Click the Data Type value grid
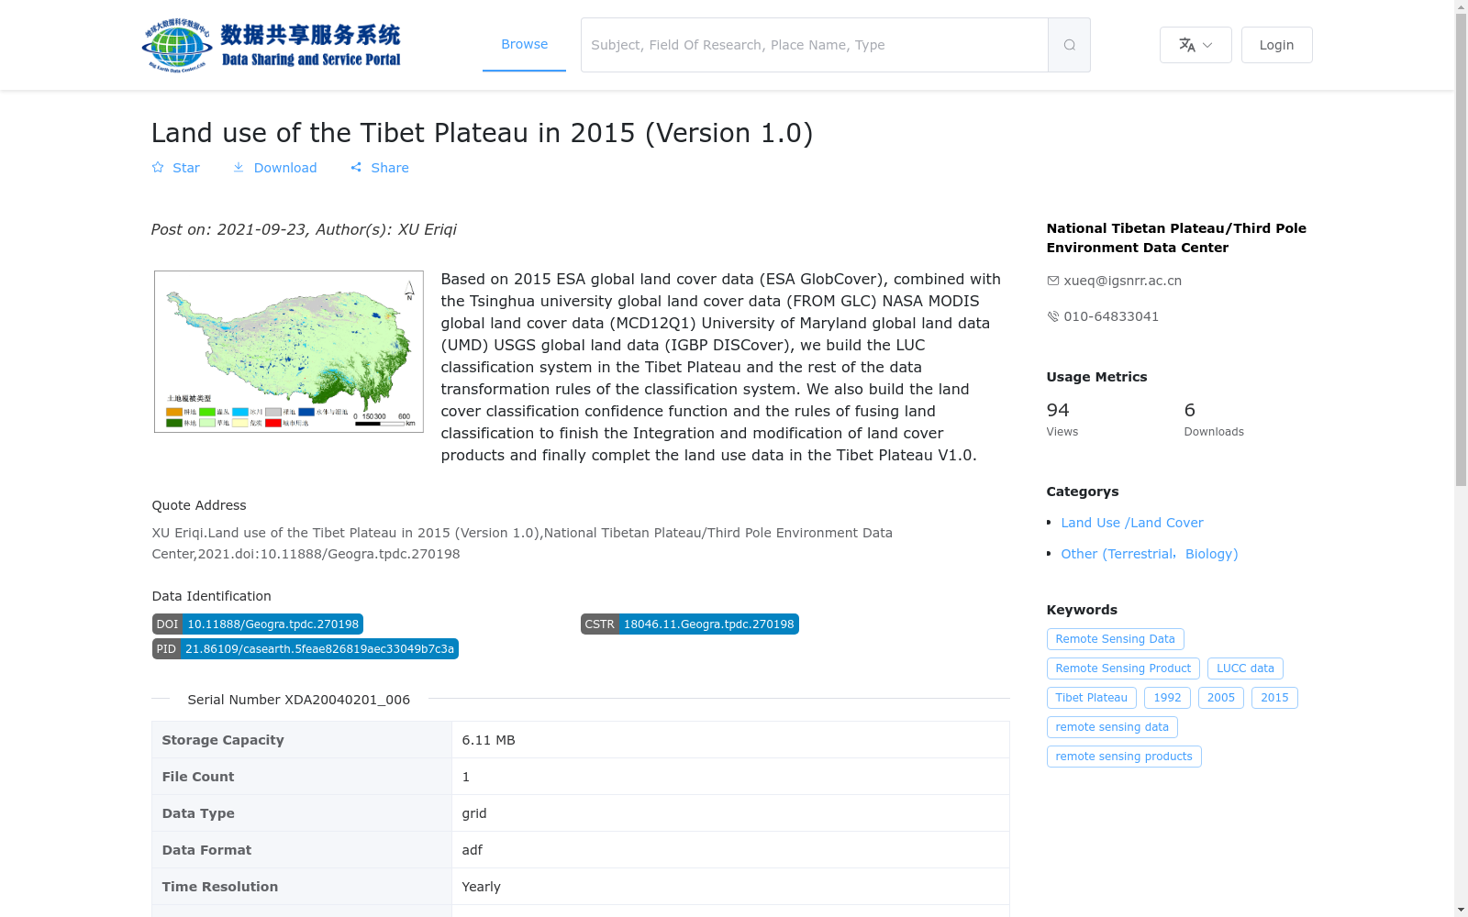Image resolution: width=1468 pixels, height=917 pixels. tap(474, 813)
